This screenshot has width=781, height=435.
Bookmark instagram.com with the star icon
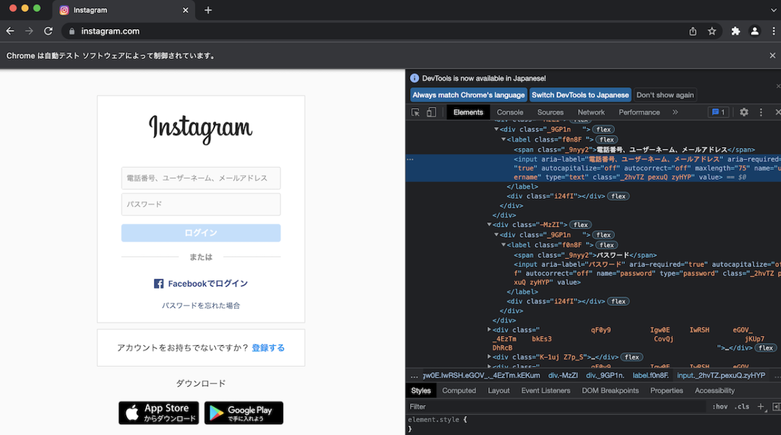click(711, 31)
